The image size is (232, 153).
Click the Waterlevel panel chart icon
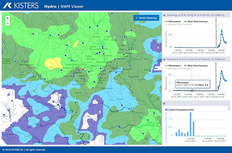pyautogui.click(x=164, y=59)
